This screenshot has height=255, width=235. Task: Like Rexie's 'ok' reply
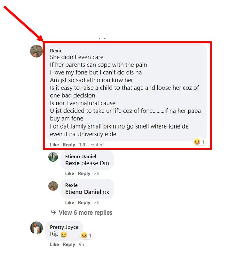pyautogui.click(x=70, y=202)
